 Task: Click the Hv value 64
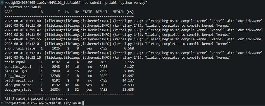pyautogui.click(x=77, y=85)
